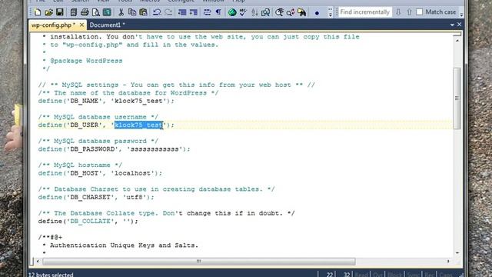Click the Find magnifier icon
Viewport: 492px width, 277px height.
tap(279, 12)
